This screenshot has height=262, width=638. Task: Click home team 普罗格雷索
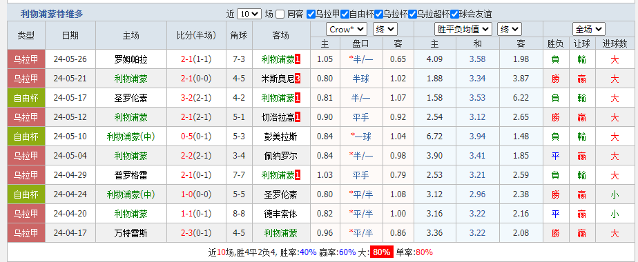coord(131,175)
